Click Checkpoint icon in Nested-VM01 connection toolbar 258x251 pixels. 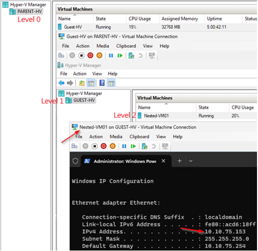pos(144,146)
